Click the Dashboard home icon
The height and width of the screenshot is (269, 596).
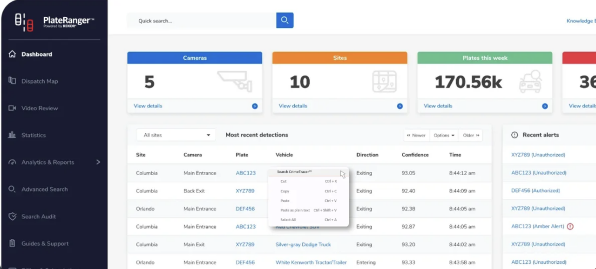12,54
